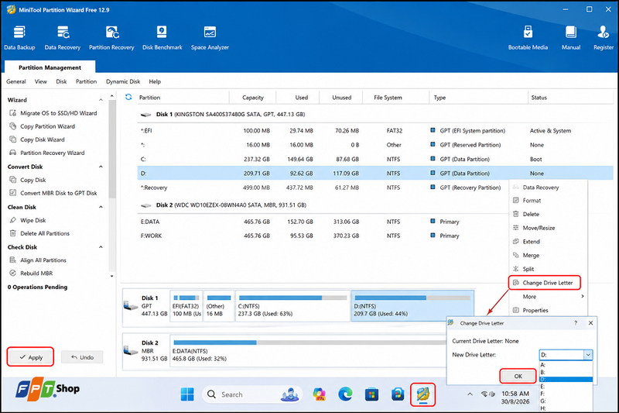Open the Data Backup tool
This screenshot has width=619, height=413.
[19, 38]
